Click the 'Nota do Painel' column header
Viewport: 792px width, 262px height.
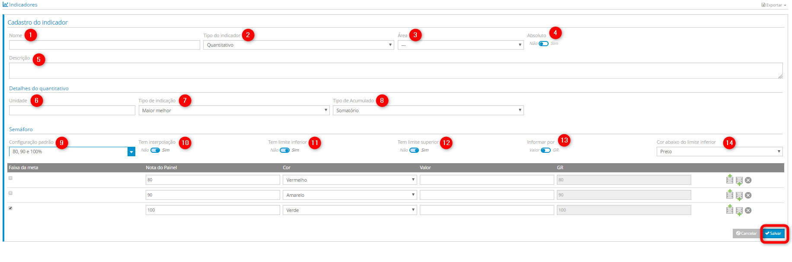point(161,167)
